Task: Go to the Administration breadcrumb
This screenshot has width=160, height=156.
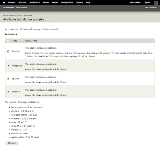Action: tap(17, 15)
